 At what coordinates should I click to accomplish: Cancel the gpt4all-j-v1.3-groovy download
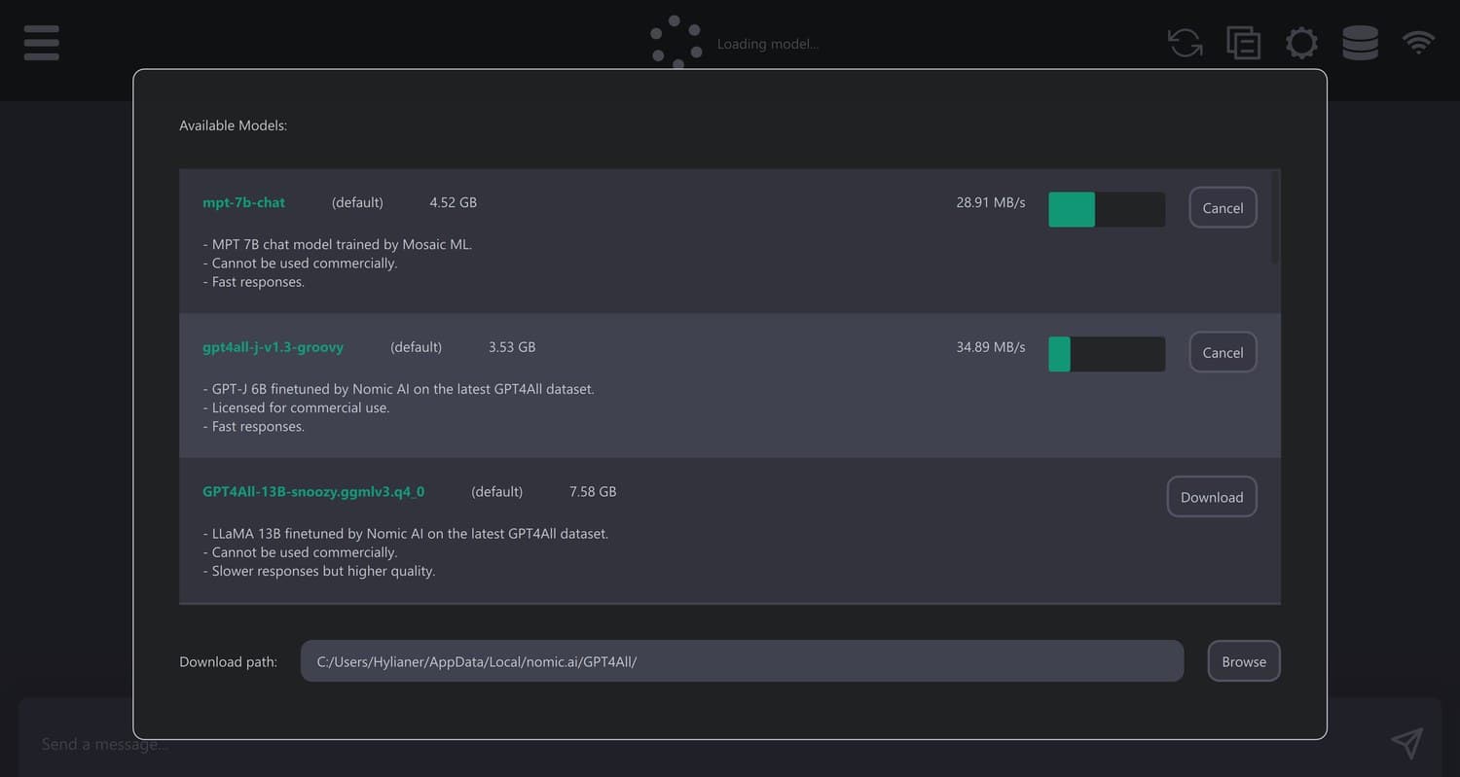tap(1223, 352)
